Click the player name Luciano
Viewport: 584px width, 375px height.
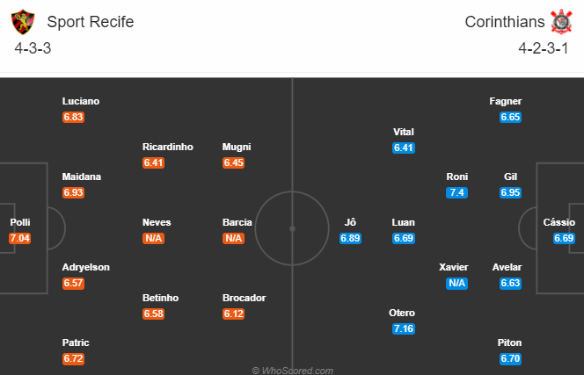81,101
